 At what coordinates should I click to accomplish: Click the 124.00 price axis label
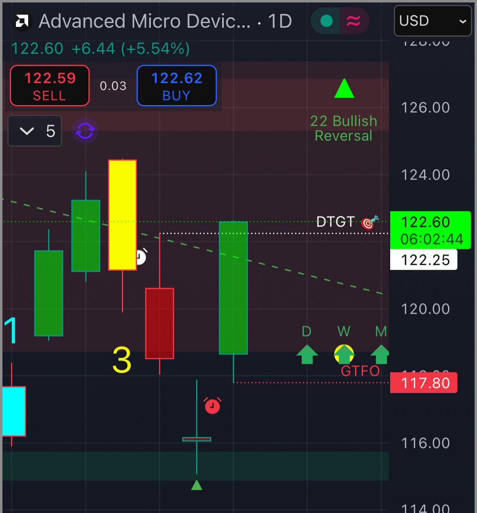[x=425, y=174]
